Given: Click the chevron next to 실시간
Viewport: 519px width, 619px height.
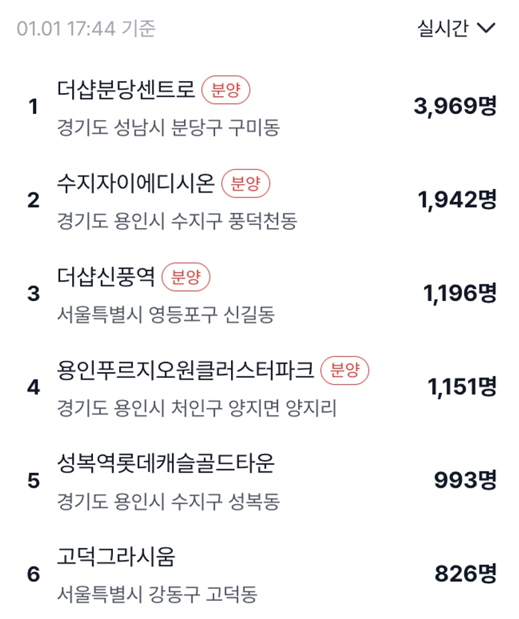Looking at the screenshot, I should pos(487,29).
